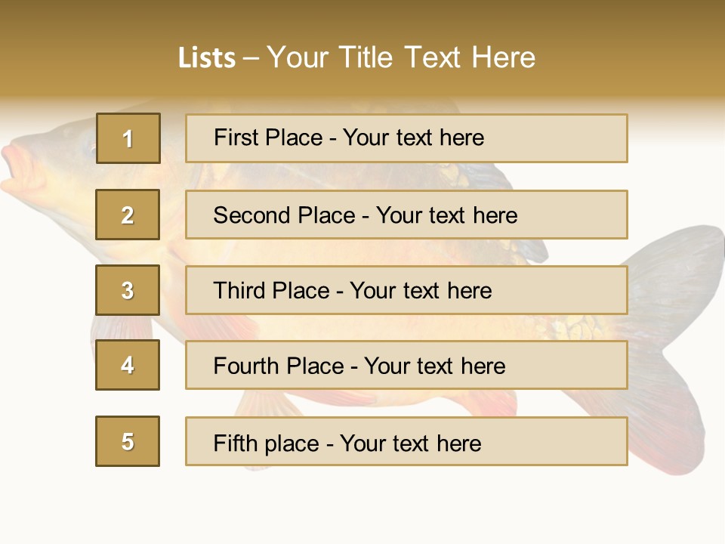This screenshot has width=725, height=544.
Task: Click the Second Place text box
Action: tap(406, 215)
